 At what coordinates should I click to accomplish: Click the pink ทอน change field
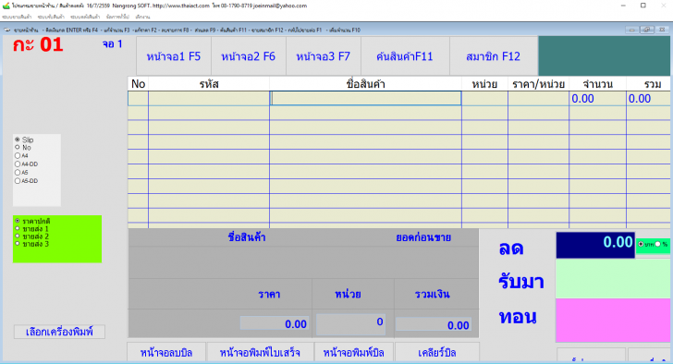(x=613, y=321)
